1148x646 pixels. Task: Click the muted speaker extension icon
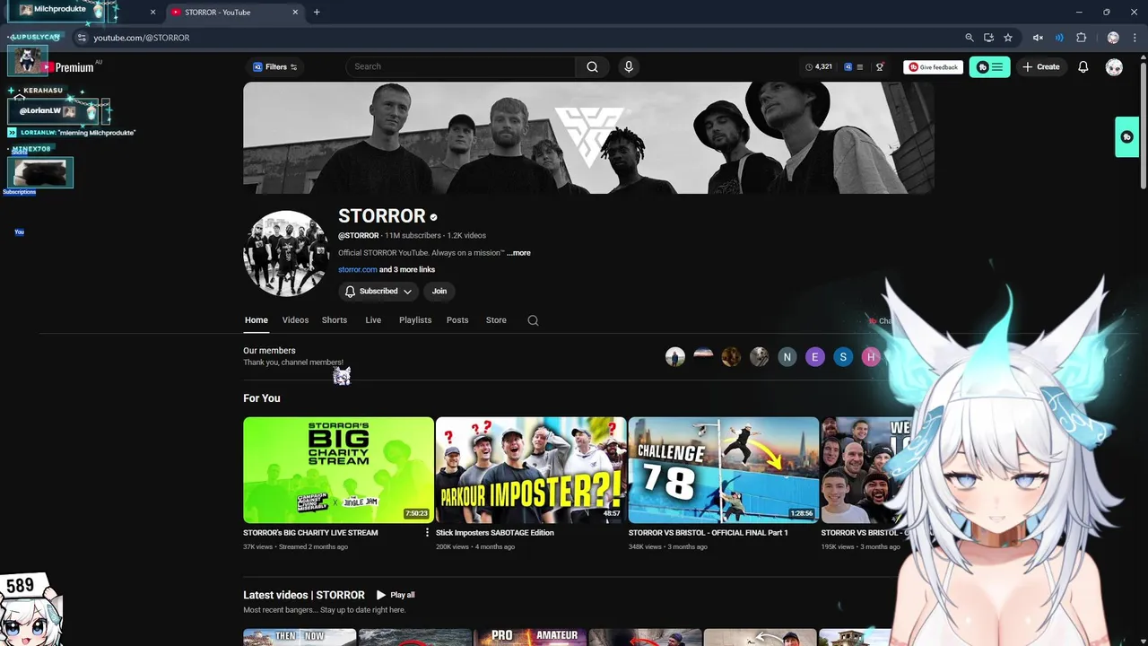click(1038, 38)
